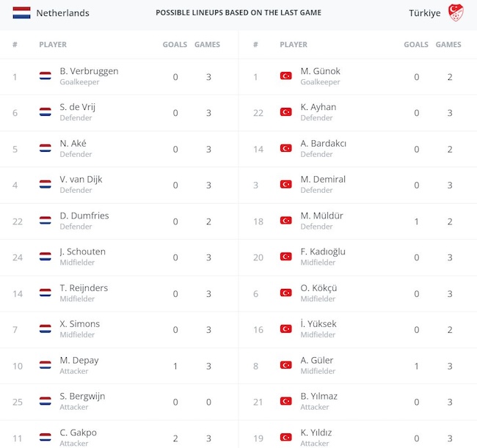The height and width of the screenshot is (448, 477).
Task: Click the flag beside M. Demiral
Action: coord(286,185)
